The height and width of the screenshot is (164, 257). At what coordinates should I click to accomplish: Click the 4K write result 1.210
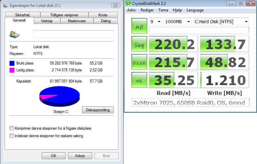(x=225, y=80)
